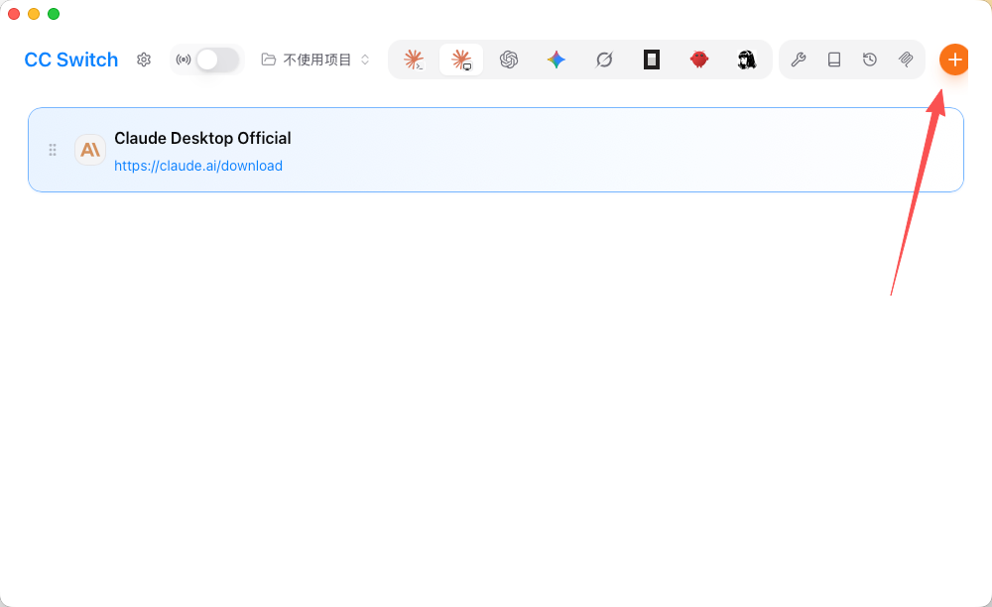Image resolution: width=992 pixels, height=607 pixels.
Task: Click the paperclip icon in toolbar
Action: (906, 60)
